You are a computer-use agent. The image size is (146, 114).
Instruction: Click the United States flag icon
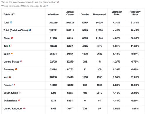[21, 61]
